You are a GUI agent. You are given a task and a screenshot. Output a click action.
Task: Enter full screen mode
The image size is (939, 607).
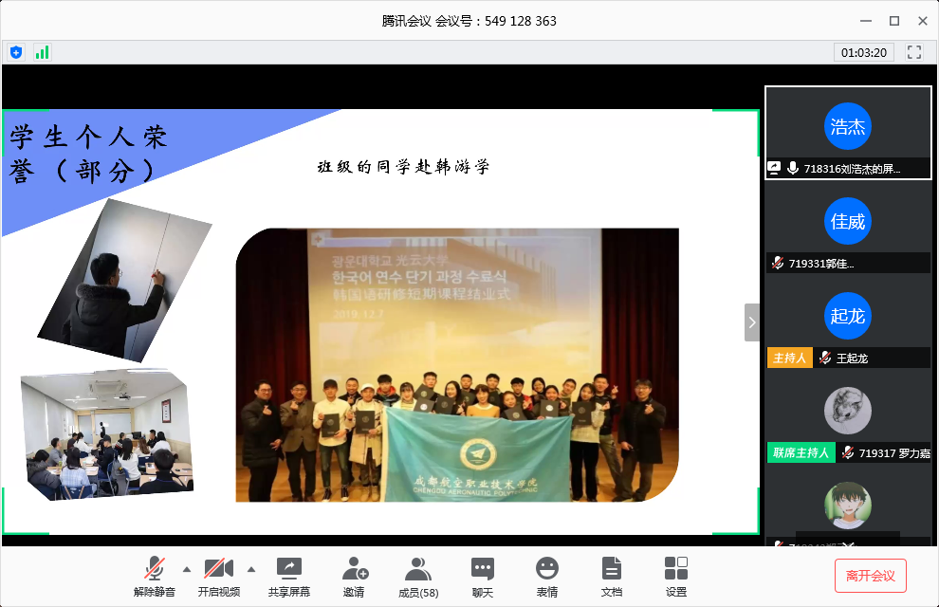[913, 53]
